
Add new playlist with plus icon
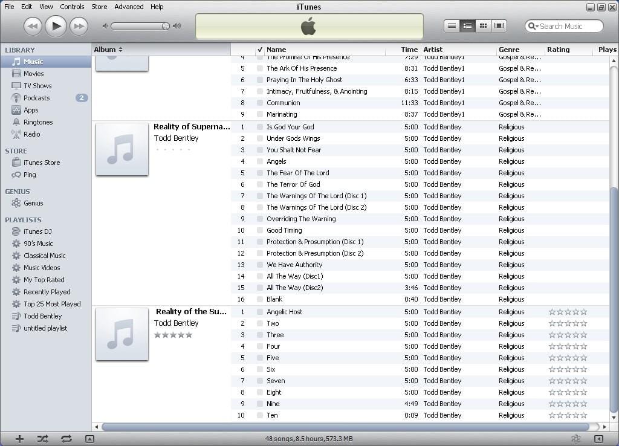19,439
